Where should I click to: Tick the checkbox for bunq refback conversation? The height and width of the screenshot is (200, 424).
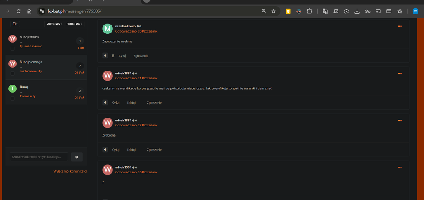pos(13,49)
